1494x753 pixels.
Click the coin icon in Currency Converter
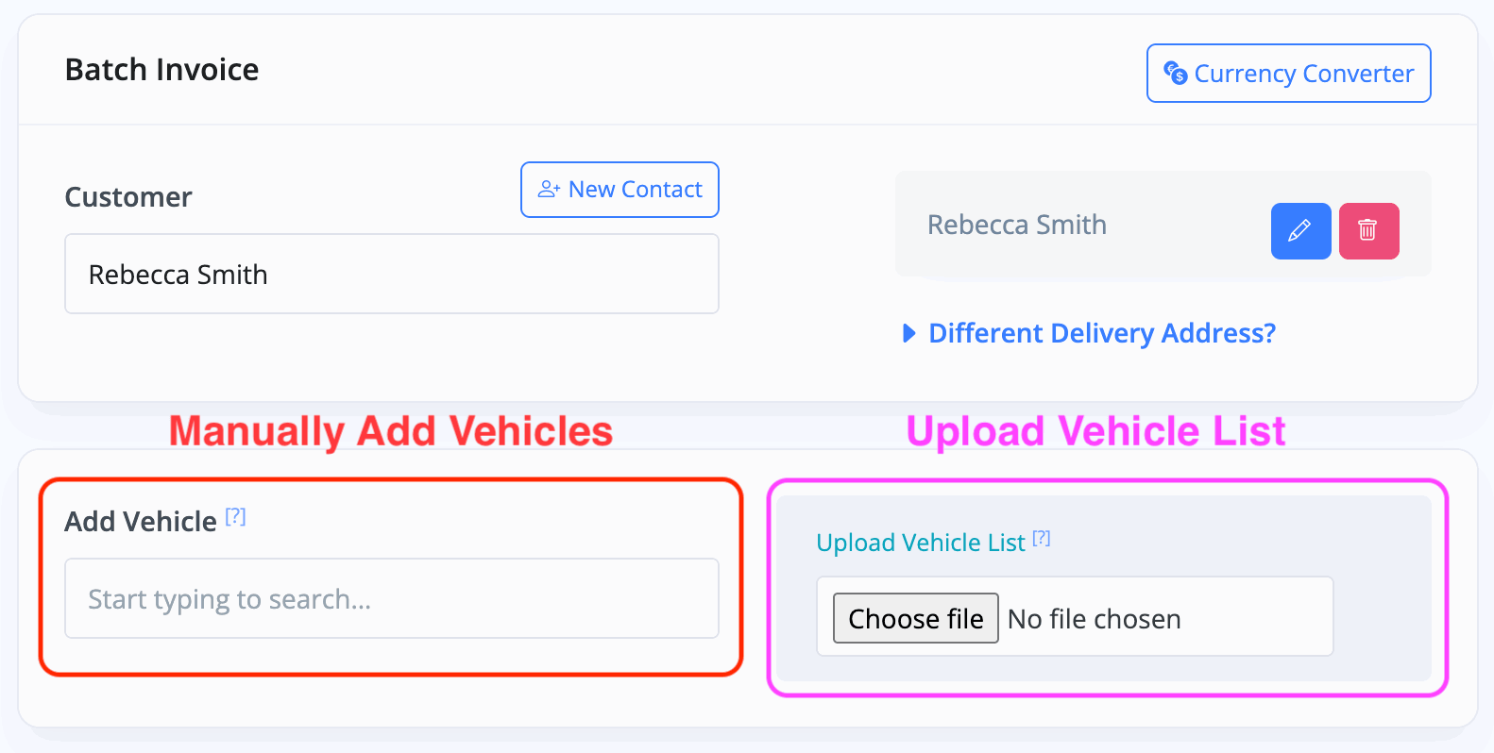pyautogui.click(x=1176, y=73)
